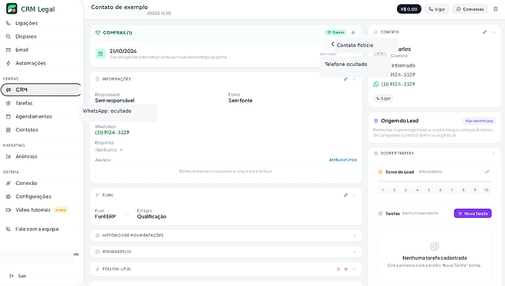Collapse the Score e Tarefas section

(x=494, y=153)
